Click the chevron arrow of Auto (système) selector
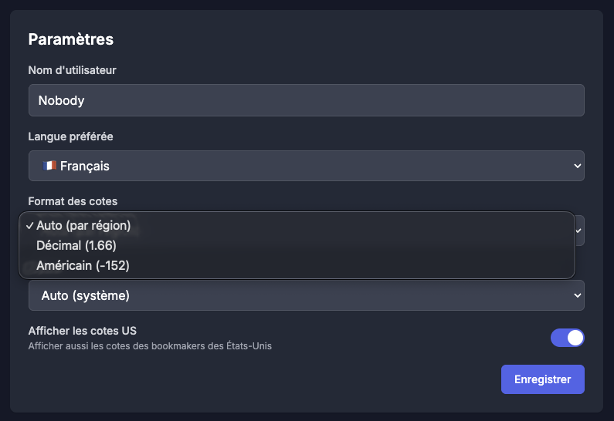 click(577, 295)
